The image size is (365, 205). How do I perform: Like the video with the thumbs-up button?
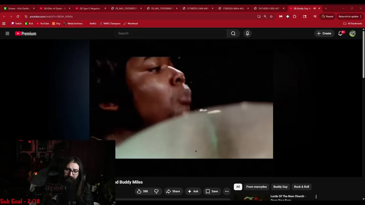pos(142,191)
